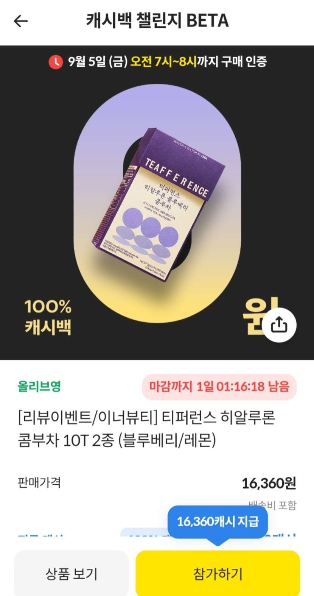
Task: Tap the 캐시백 챌린지 BETA page title
Action: pos(157,20)
